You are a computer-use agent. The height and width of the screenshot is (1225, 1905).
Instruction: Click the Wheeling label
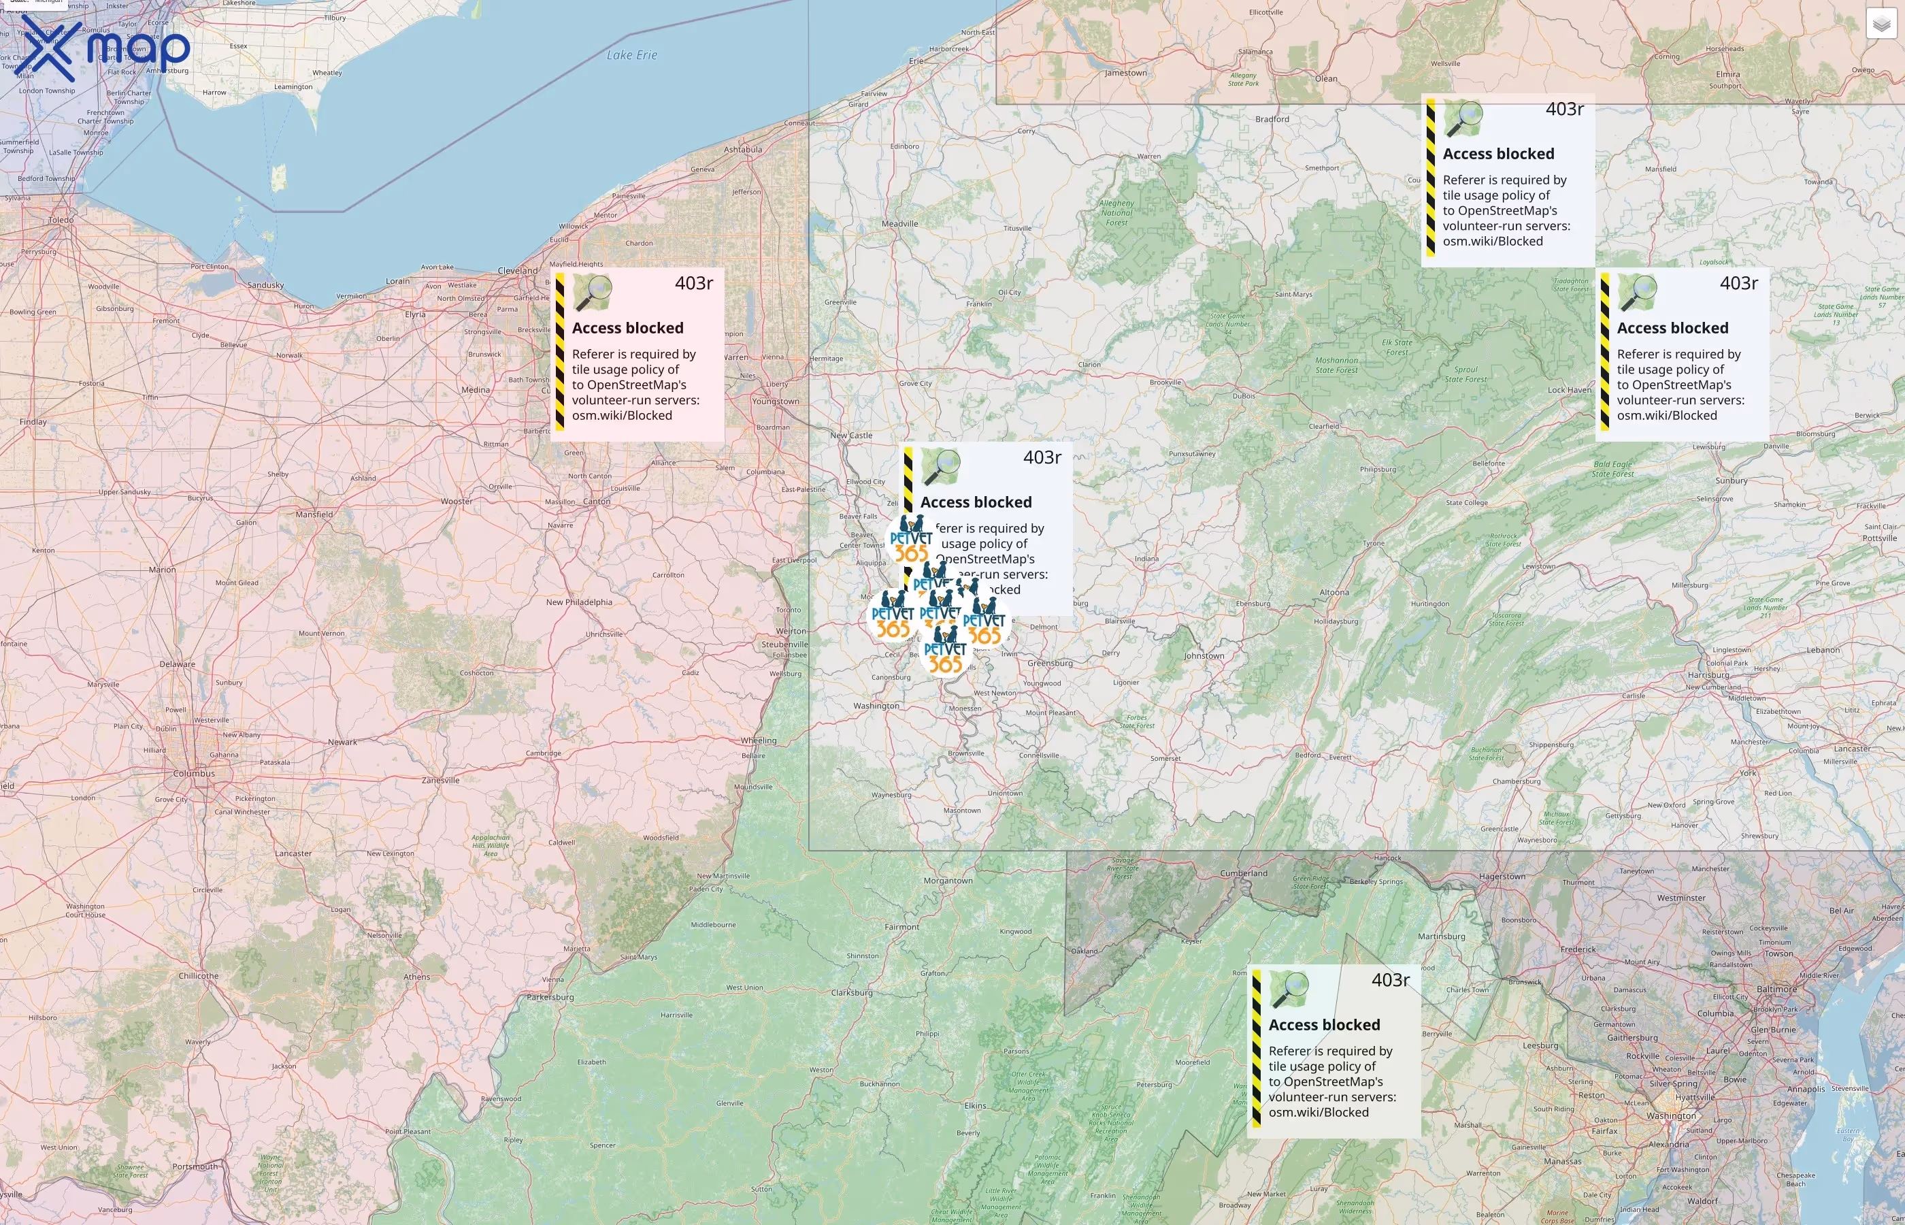759,740
